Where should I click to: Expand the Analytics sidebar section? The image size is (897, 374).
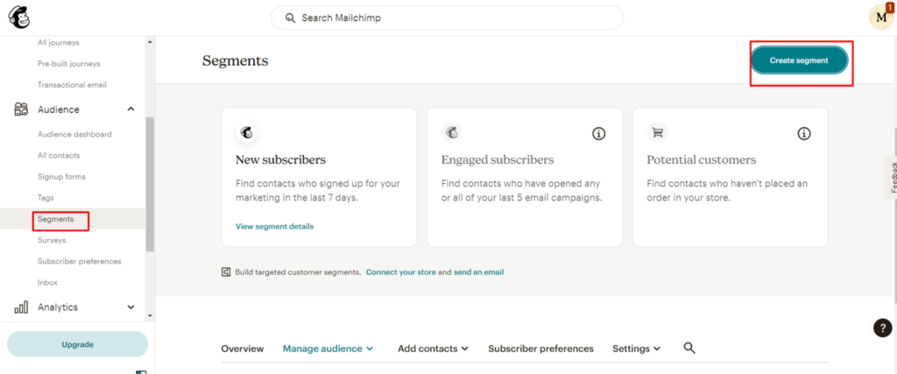131,307
